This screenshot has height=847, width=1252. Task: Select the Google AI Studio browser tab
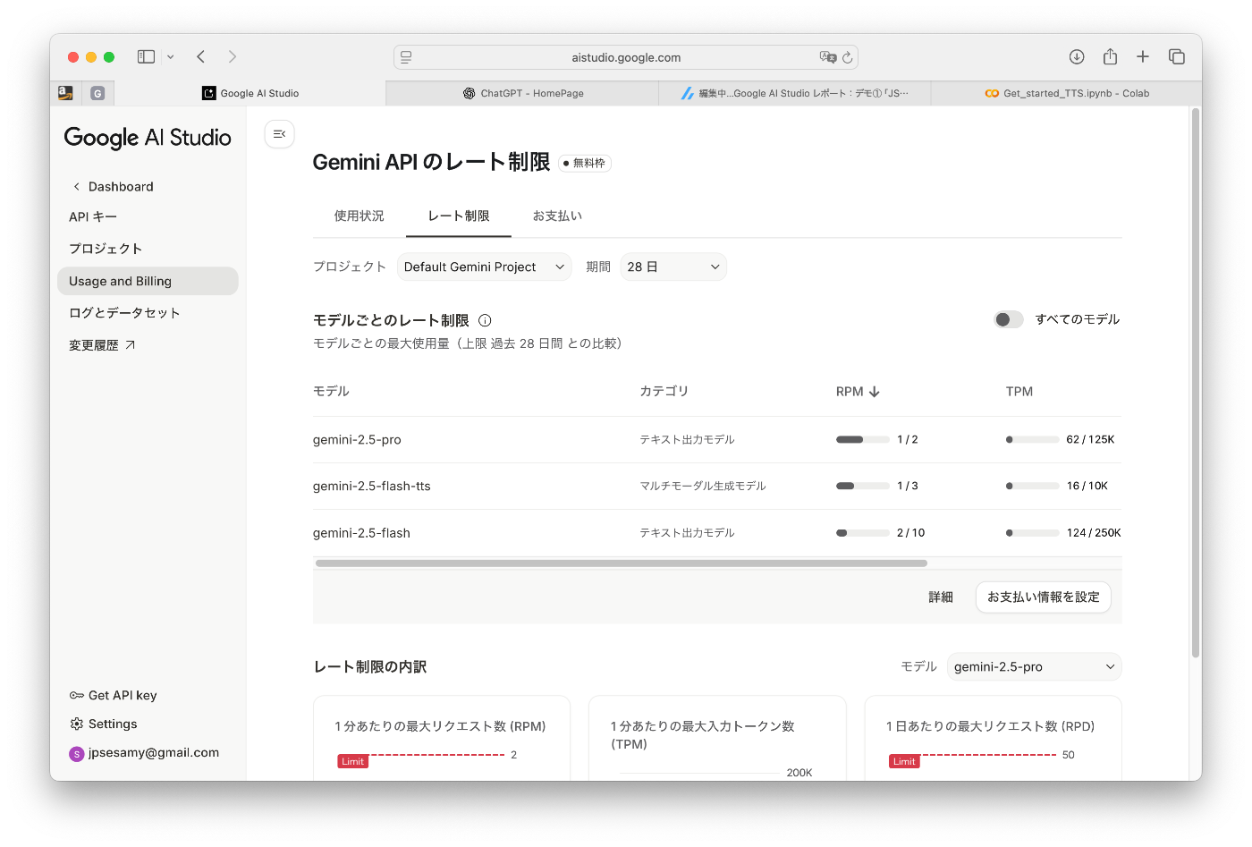(250, 93)
